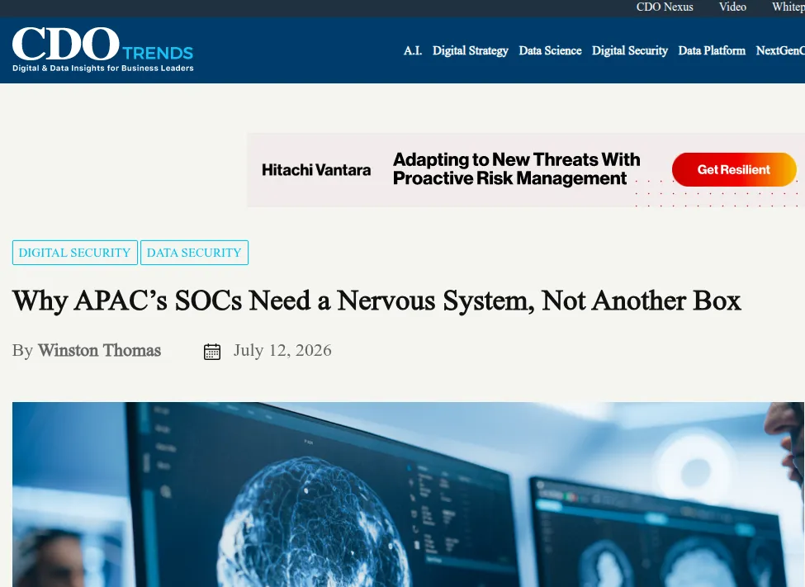Click the Get Resilient ad button
The height and width of the screenshot is (587, 805).
(734, 169)
